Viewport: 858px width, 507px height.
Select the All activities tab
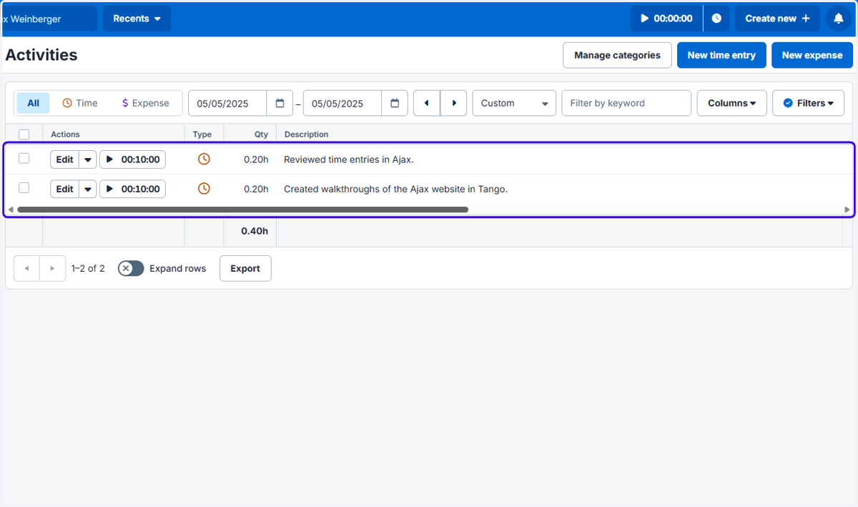[x=33, y=103]
